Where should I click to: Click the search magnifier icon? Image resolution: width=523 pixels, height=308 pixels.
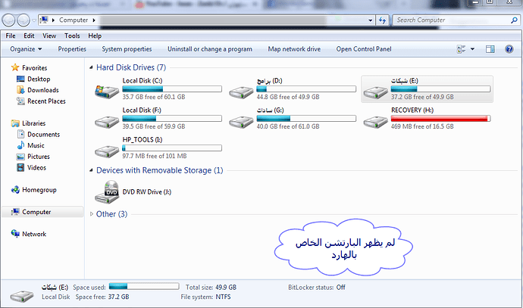click(x=514, y=20)
